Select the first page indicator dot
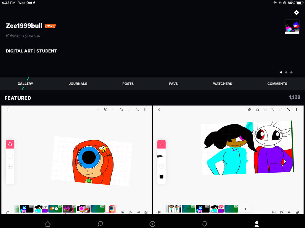 pyautogui.click(x=281, y=72)
